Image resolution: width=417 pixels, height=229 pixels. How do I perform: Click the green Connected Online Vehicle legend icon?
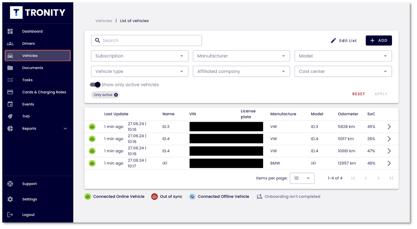coord(88,197)
